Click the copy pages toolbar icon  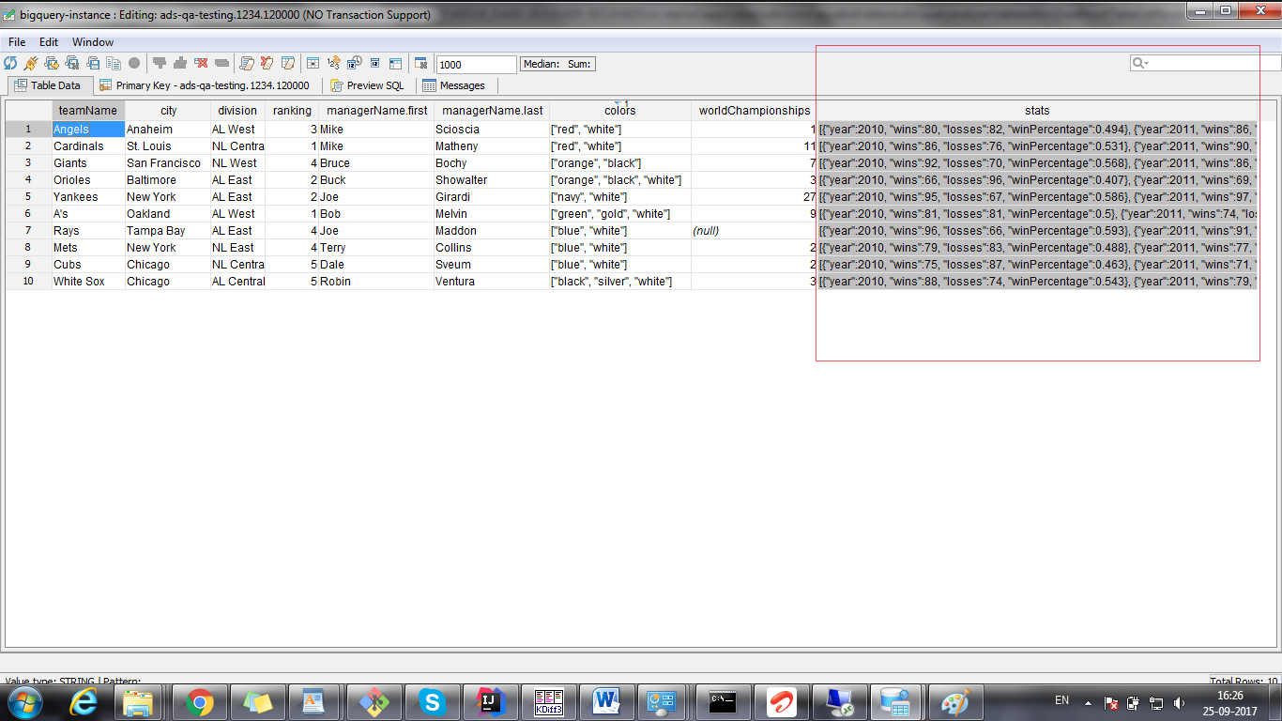pyautogui.click(x=114, y=63)
